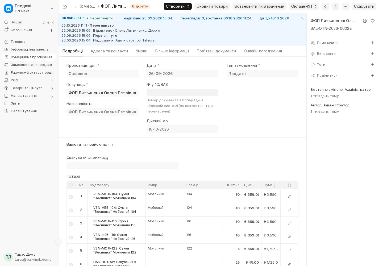Image resolution: width=383 pixels, height=266 pixels.
Task: Edit row 3 VSN-МОЛ-116 pencil icon
Action: tap(289, 223)
